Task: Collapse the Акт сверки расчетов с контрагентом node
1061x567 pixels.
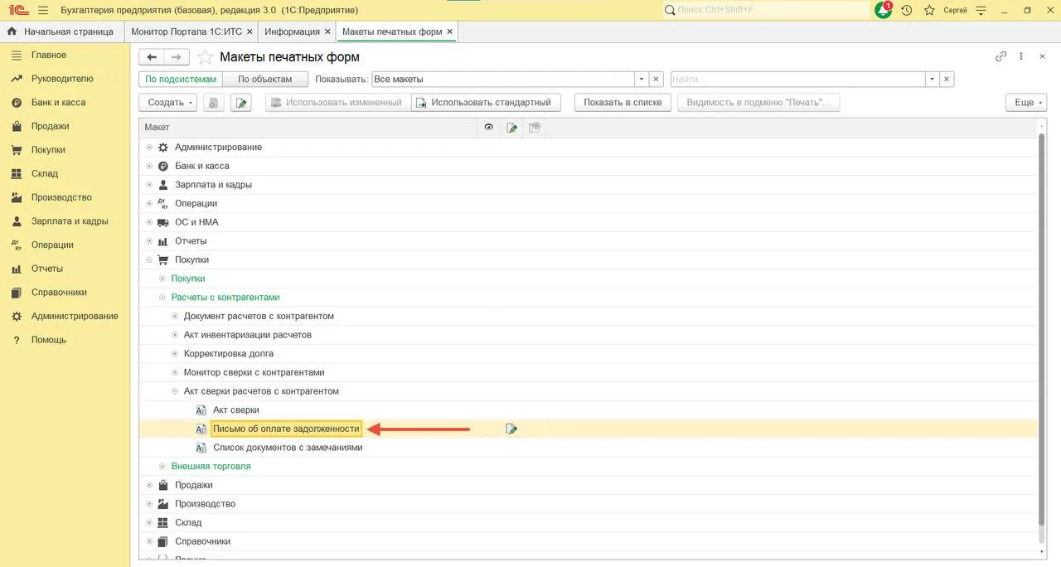Action: tap(175, 391)
